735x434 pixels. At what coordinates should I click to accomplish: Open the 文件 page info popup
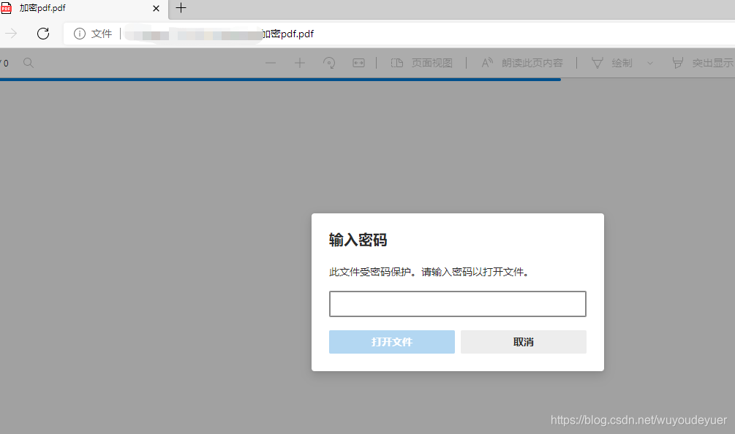click(x=90, y=34)
